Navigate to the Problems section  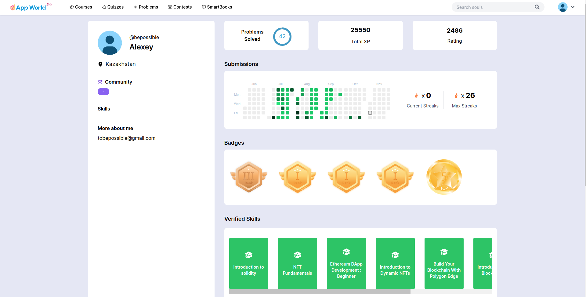[x=146, y=7]
